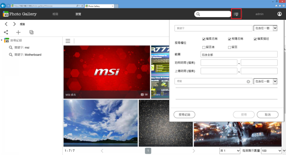Go to the next page arrow in pagination
286x155 pixels.
[x=194, y=151]
